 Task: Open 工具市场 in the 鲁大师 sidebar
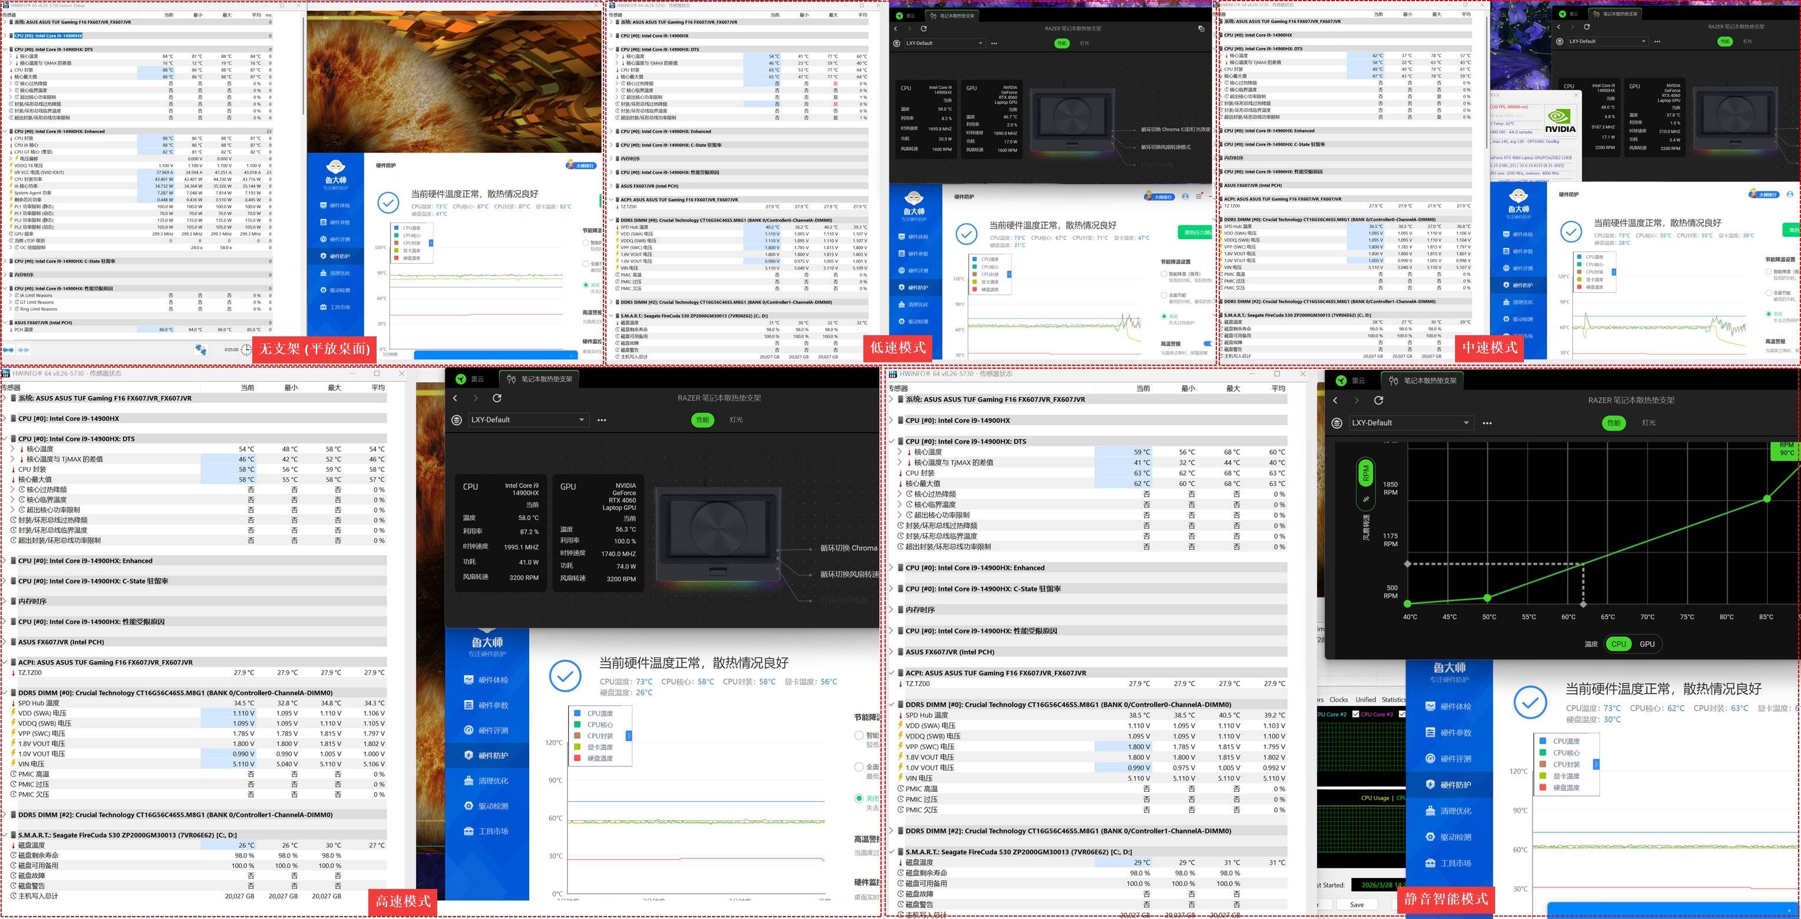(x=487, y=831)
